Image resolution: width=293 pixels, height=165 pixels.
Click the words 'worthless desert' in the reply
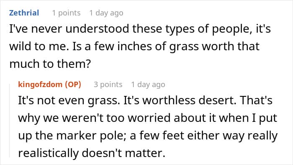tap(189, 101)
